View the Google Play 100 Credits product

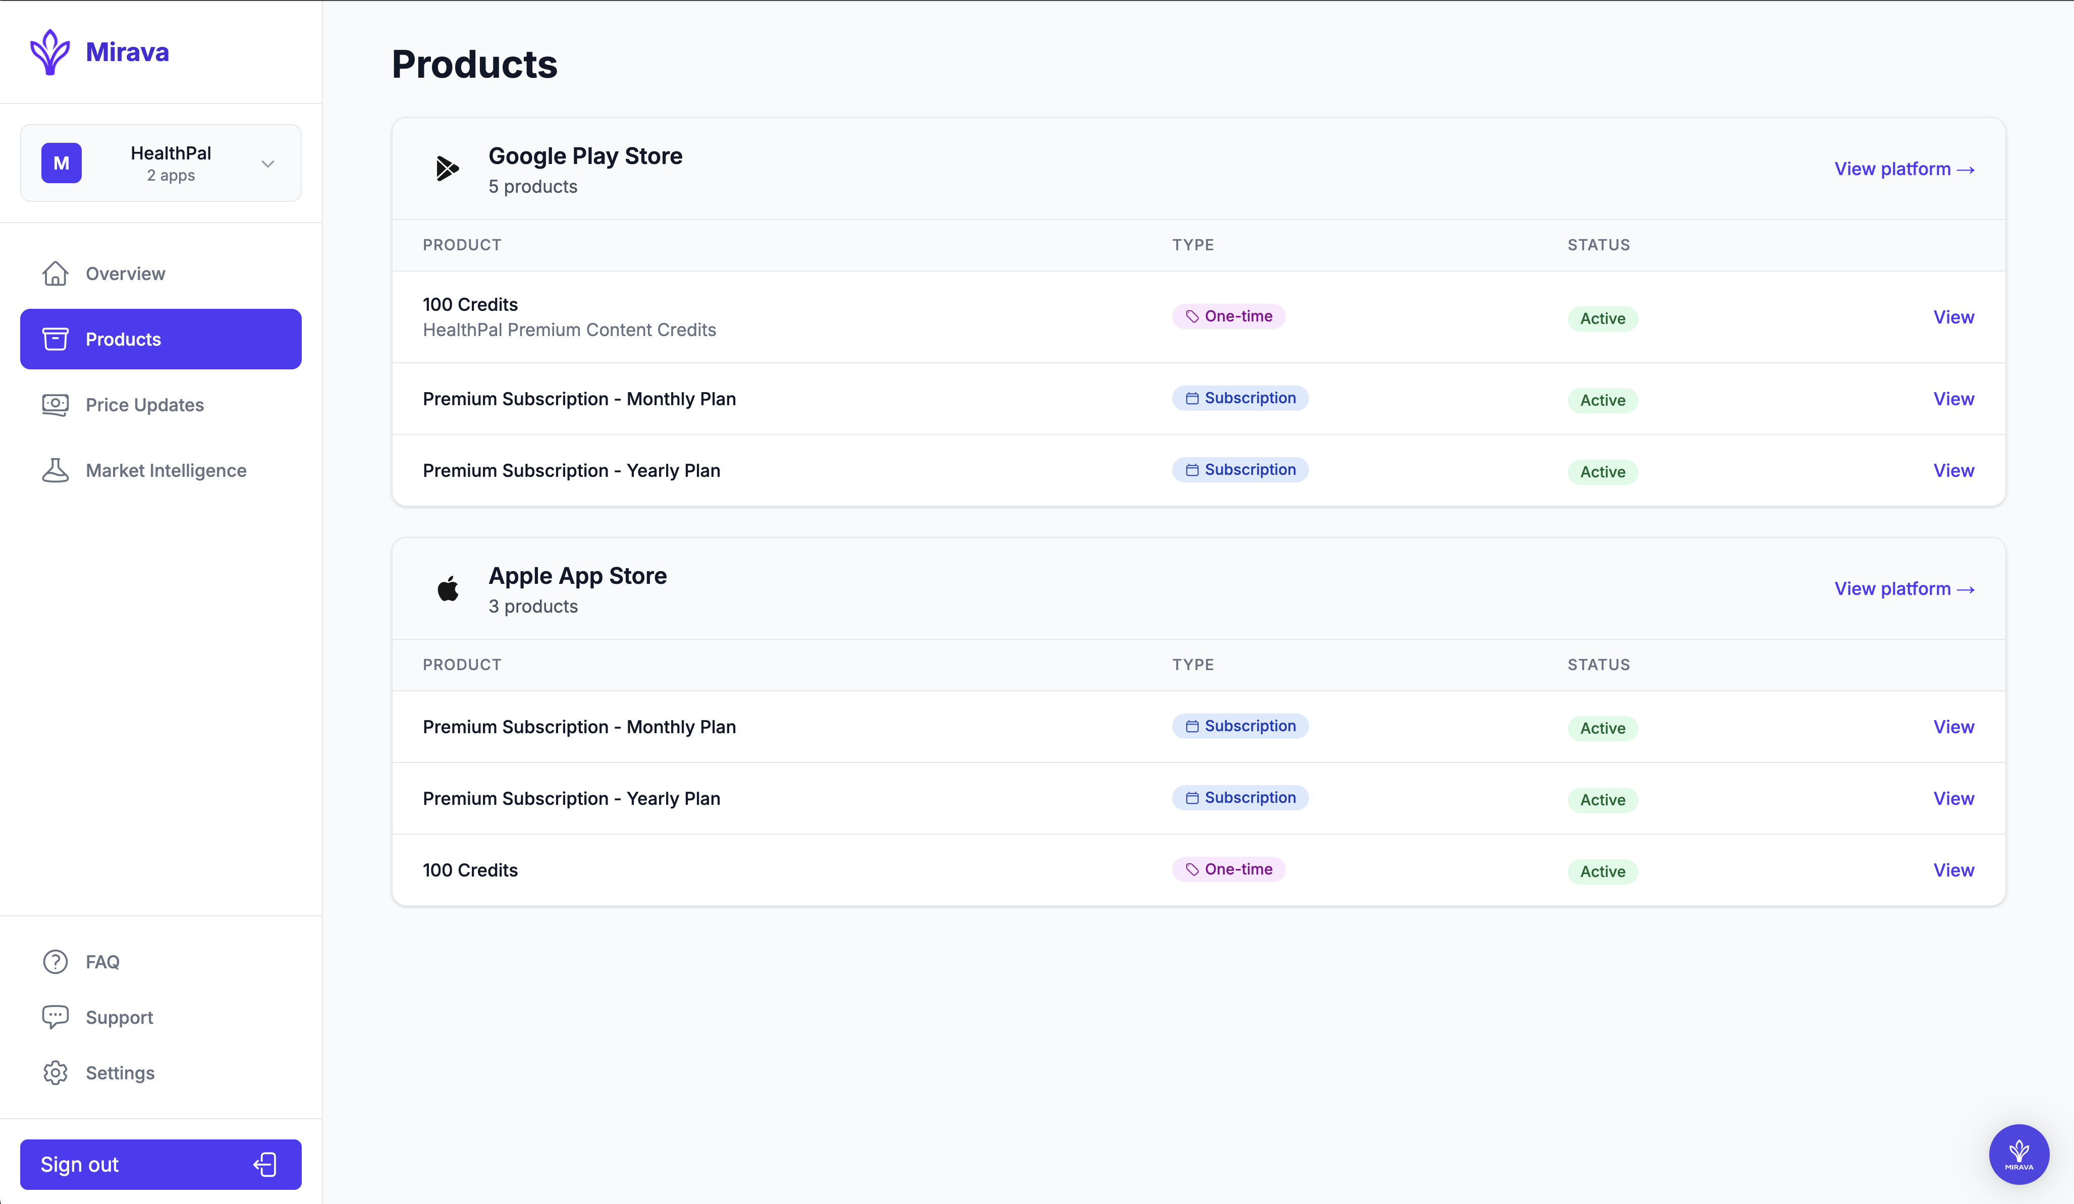coord(1953,317)
